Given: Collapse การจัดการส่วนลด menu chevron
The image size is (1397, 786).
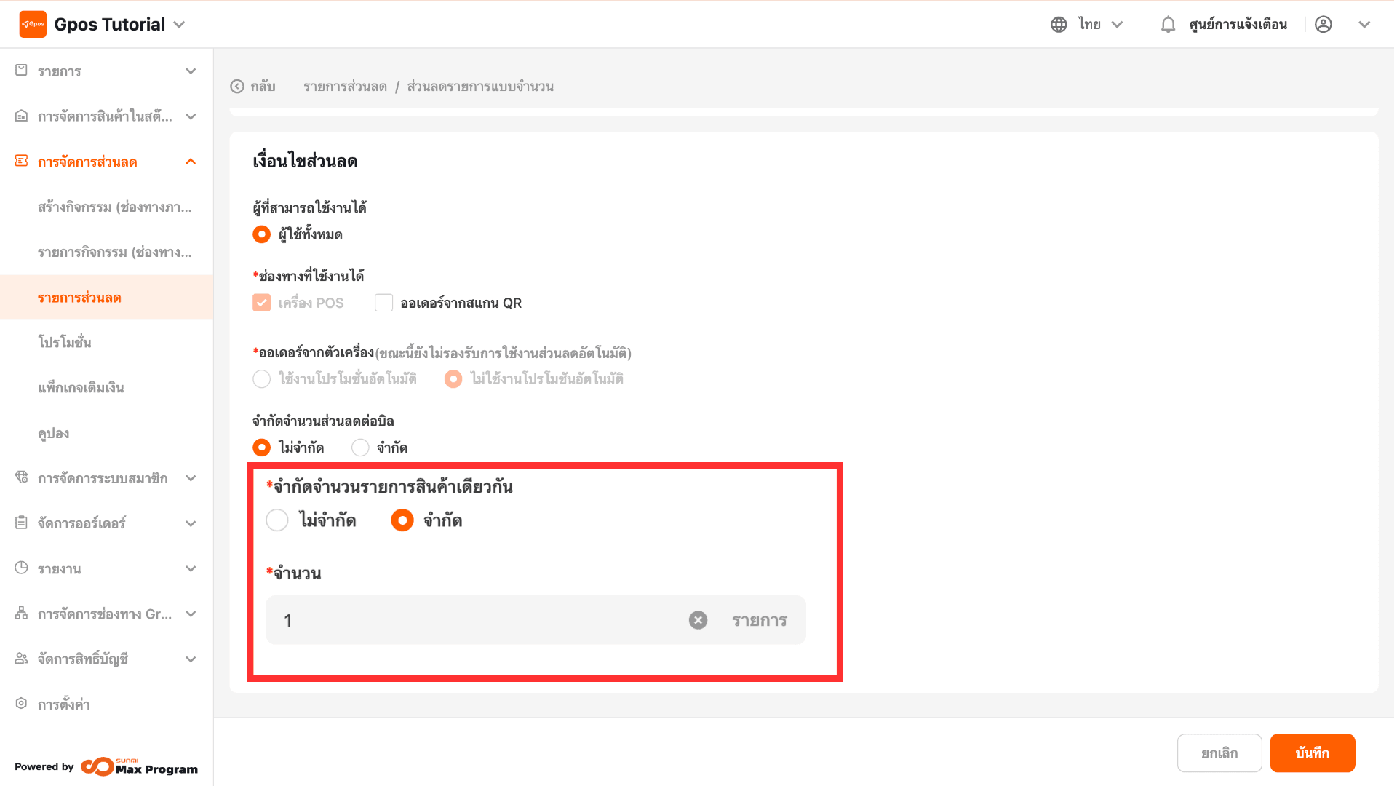Looking at the screenshot, I should 191,162.
